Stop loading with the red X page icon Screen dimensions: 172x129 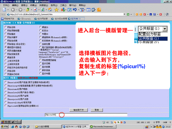point(35,10)
